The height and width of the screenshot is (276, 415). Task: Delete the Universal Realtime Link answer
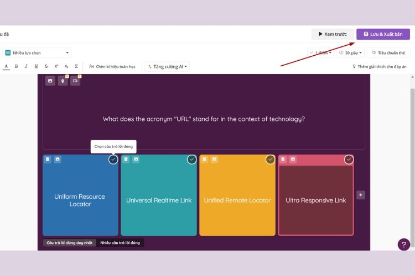point(126,160)
